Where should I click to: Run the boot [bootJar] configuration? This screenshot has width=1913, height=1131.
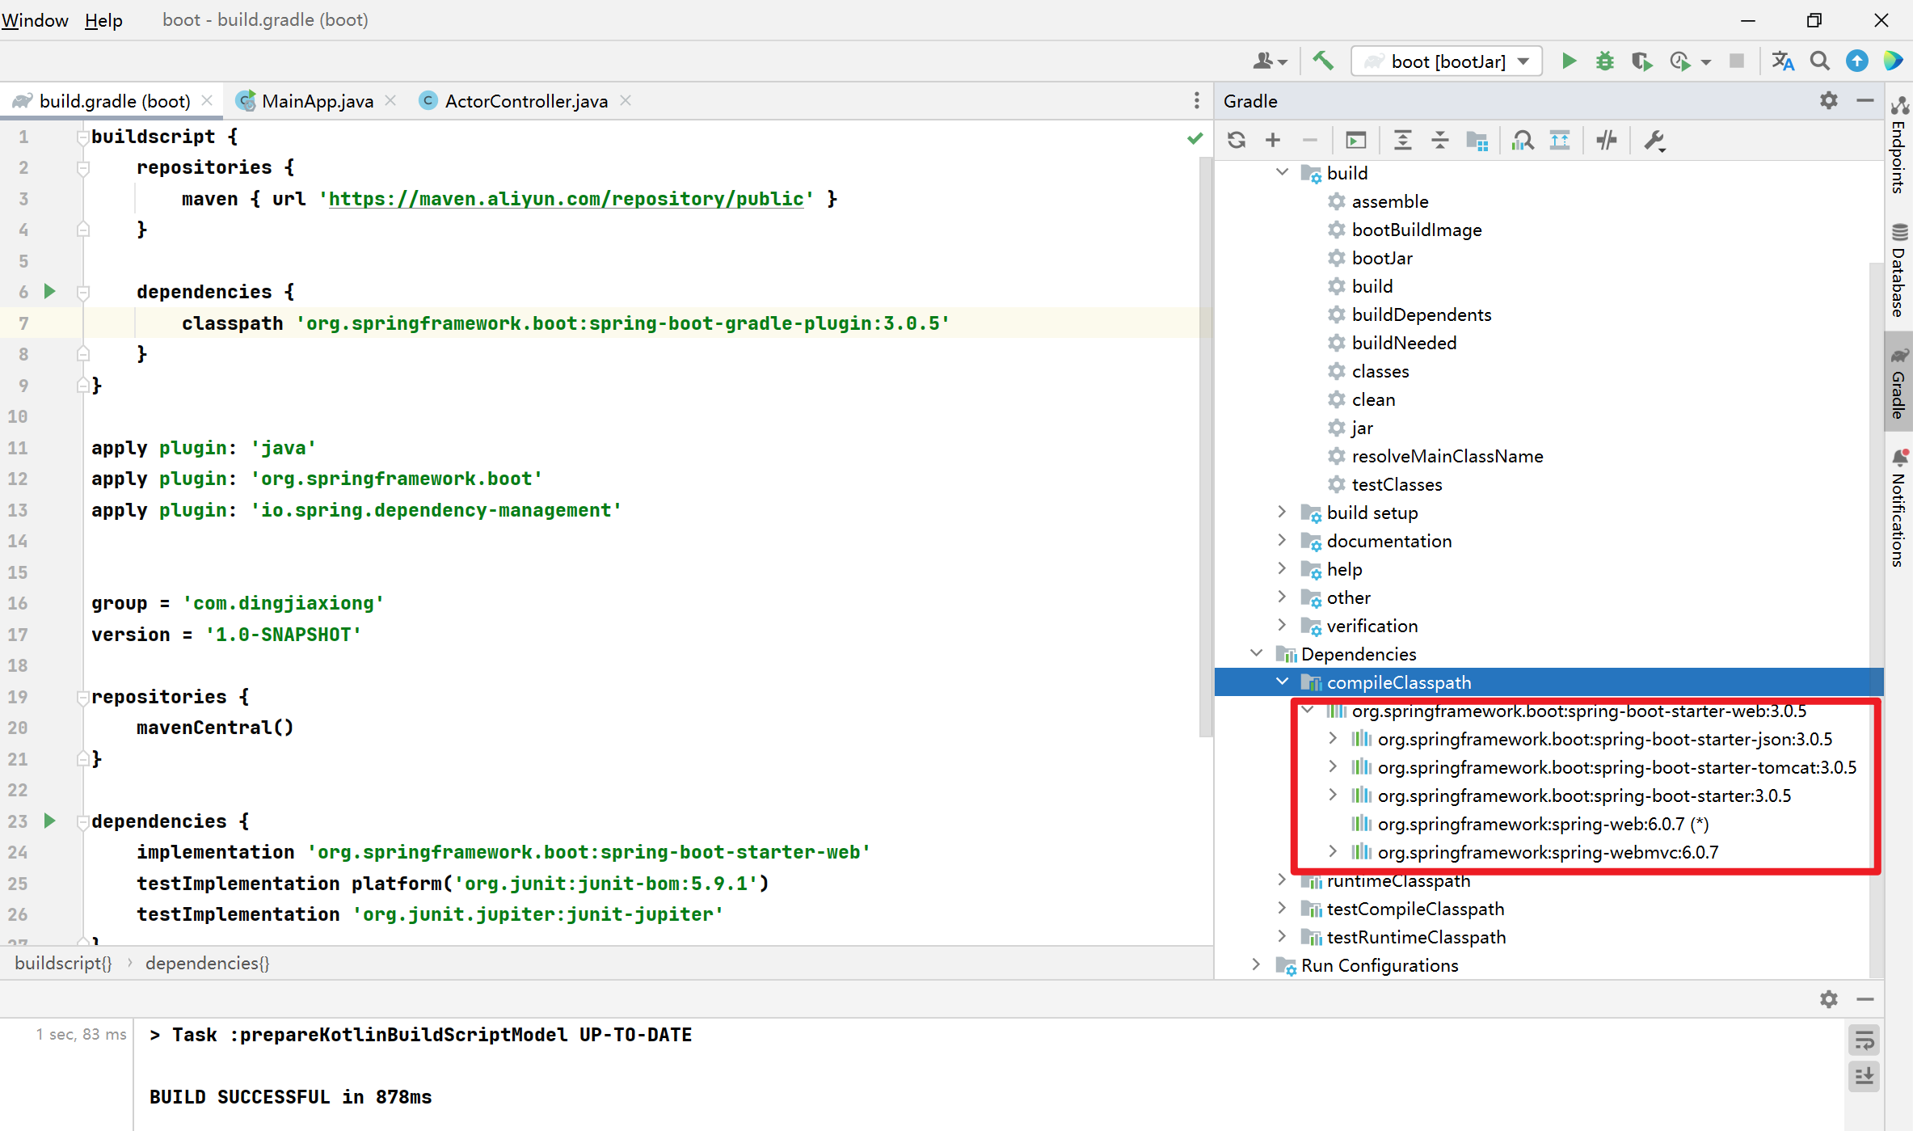point(1569,61)
